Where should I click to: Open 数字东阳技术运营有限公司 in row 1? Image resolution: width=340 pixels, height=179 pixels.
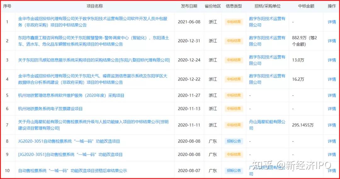[267, 22]
